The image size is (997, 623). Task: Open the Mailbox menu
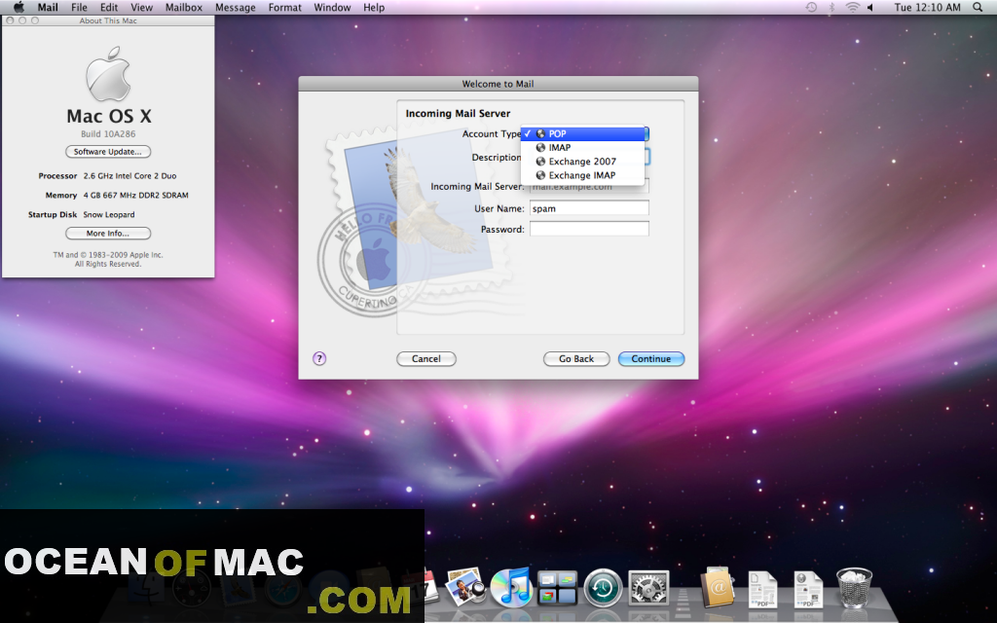[184, 8]
